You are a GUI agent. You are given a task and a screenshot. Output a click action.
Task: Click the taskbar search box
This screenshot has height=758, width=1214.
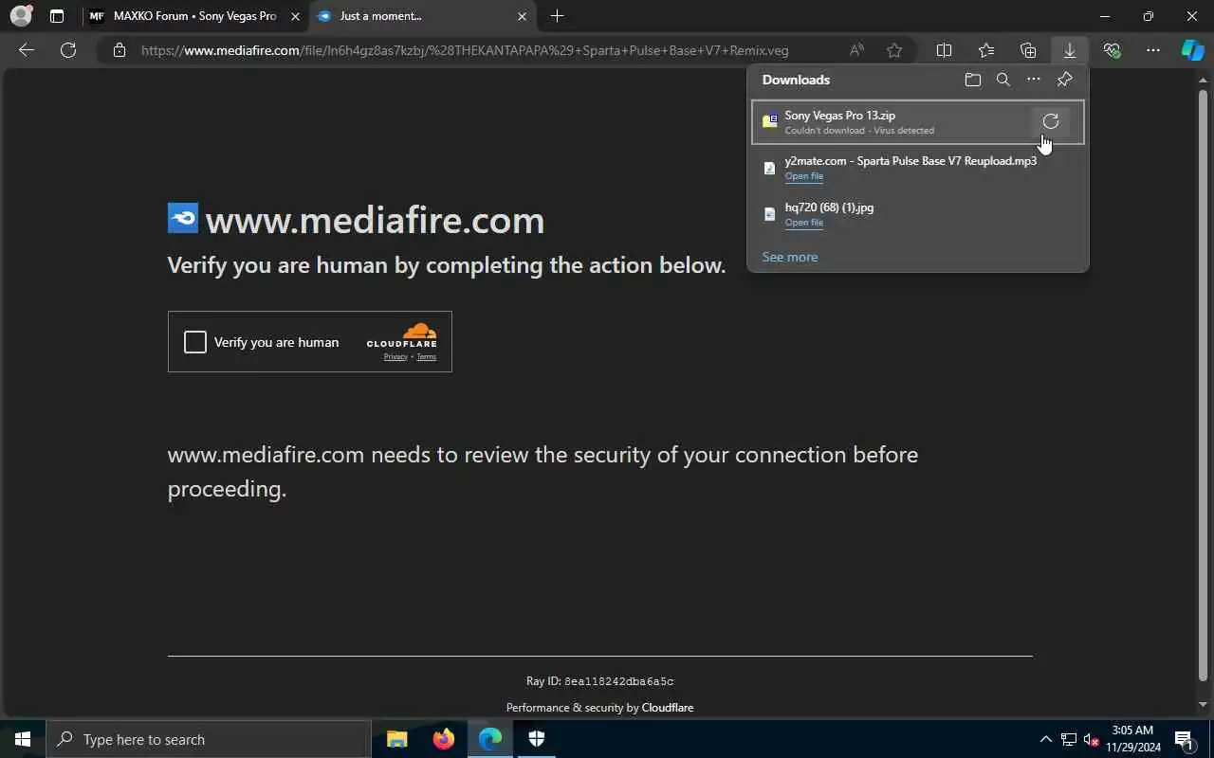(209, 739)
